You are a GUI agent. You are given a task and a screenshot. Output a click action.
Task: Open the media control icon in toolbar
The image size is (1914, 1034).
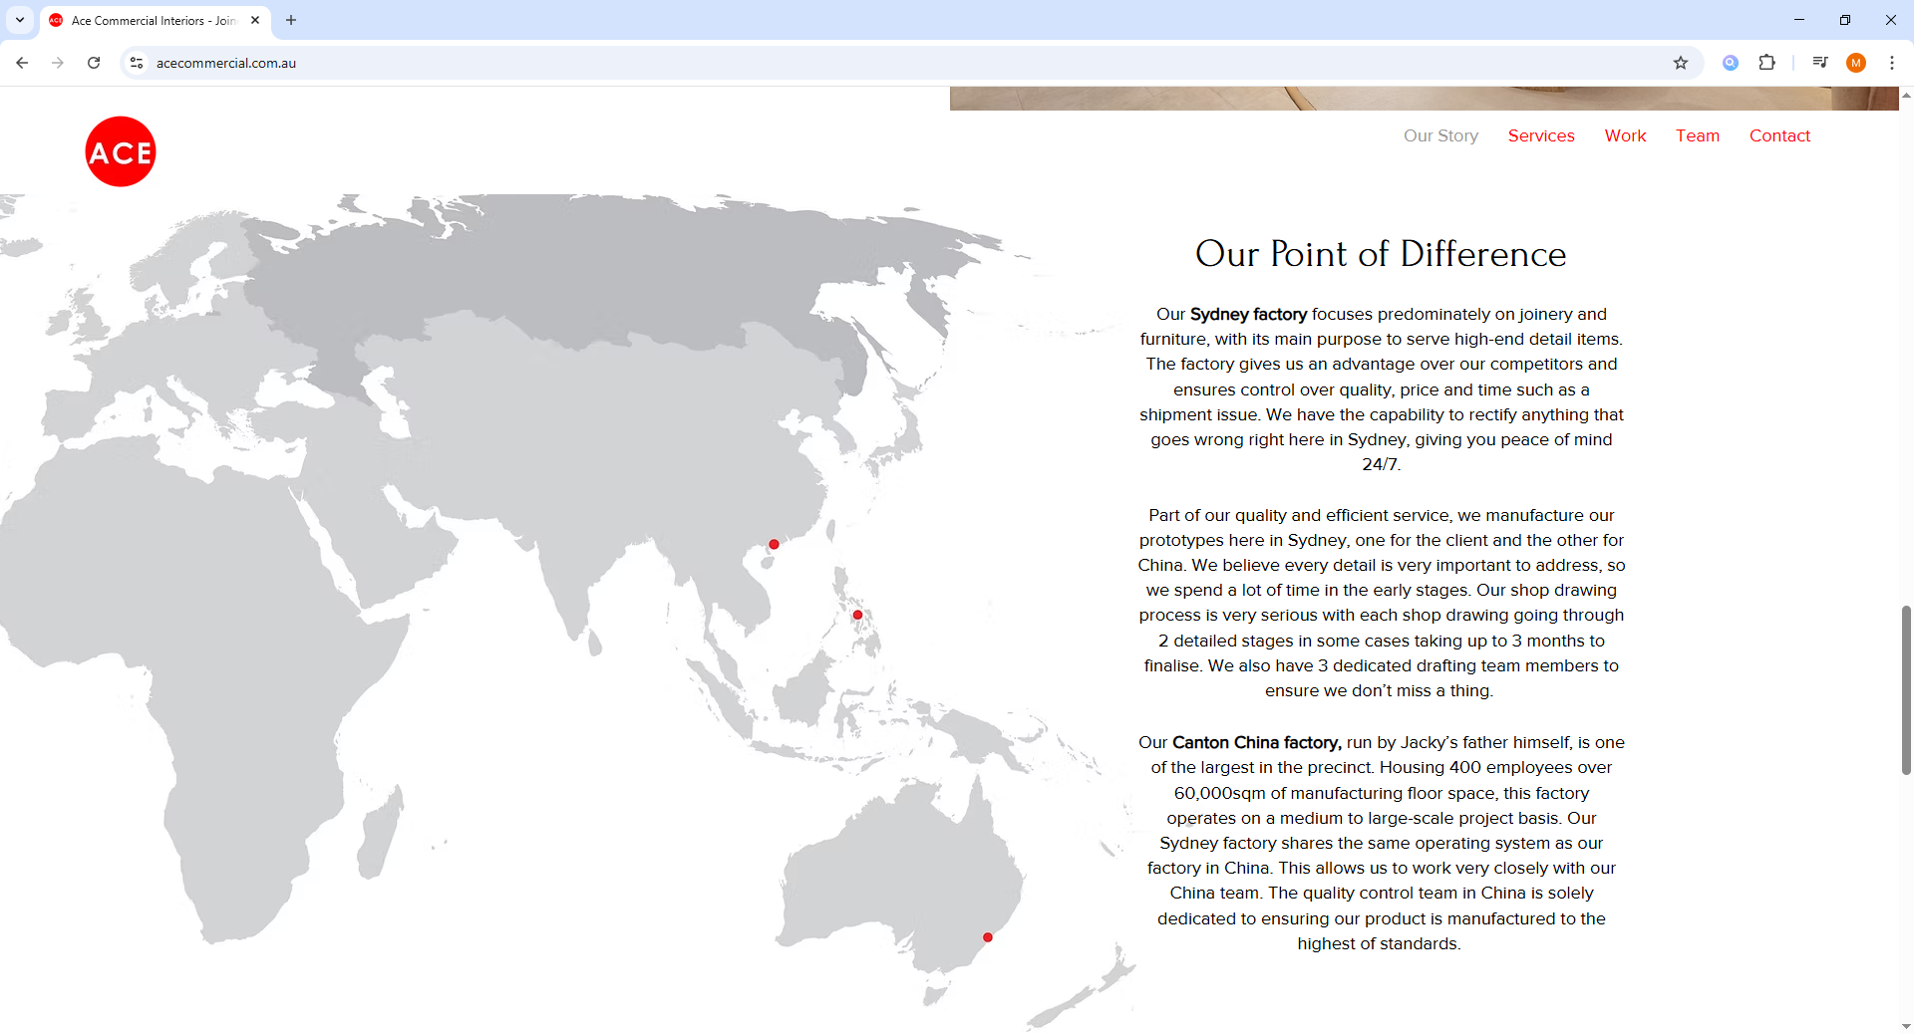tap(1820, 63)
